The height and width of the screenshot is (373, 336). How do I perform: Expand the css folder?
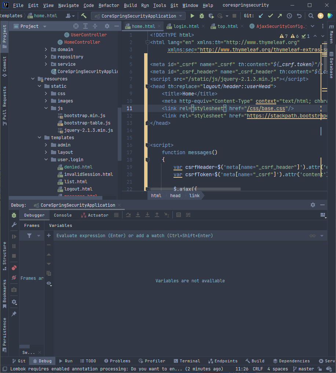tap(46, 94)
